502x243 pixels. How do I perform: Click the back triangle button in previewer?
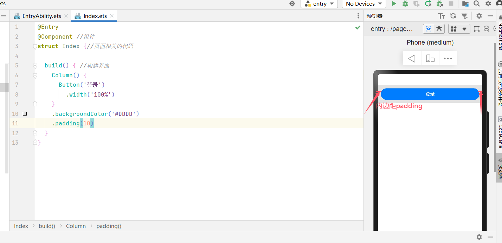point(412,59)
